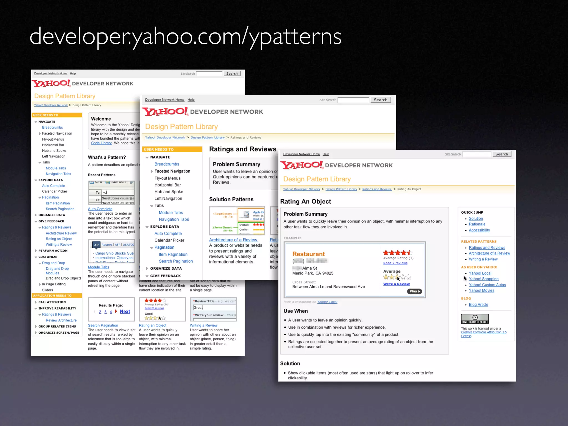Click the Yahoo! logo in the back-left window
Image resolution: width=568 pixels, height=426 pixels.
click(51, 83)
